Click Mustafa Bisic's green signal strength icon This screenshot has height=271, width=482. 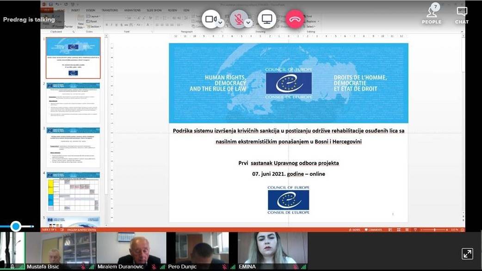point(91,267)
